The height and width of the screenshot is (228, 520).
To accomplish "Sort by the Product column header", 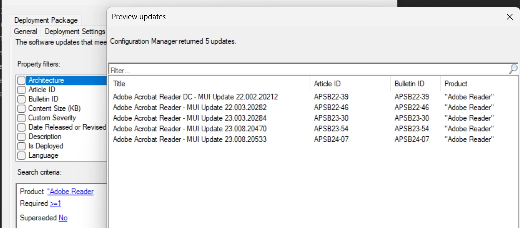I will pyautogui.click(x=480, y=84).
